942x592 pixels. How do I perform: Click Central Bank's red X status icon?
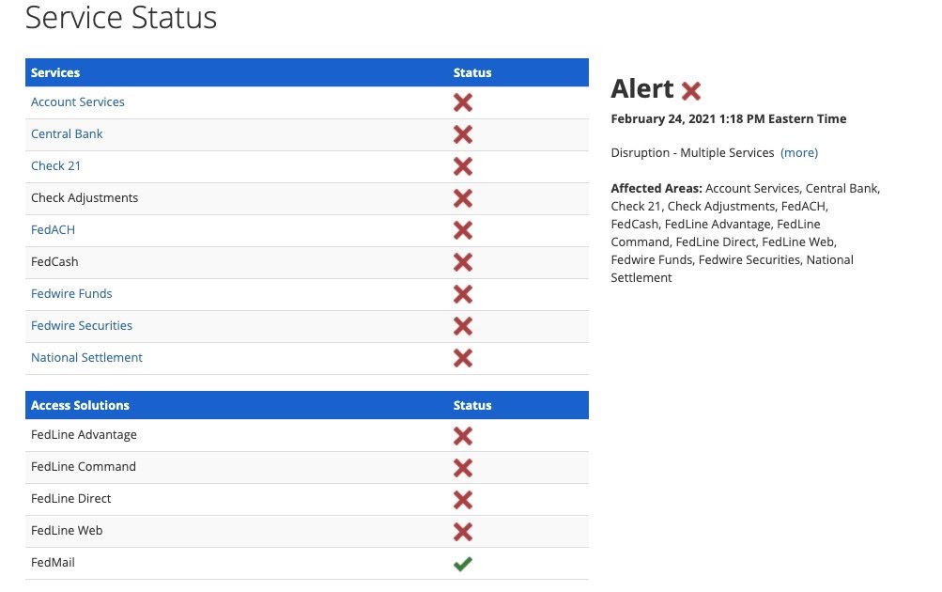coord(462,134)
